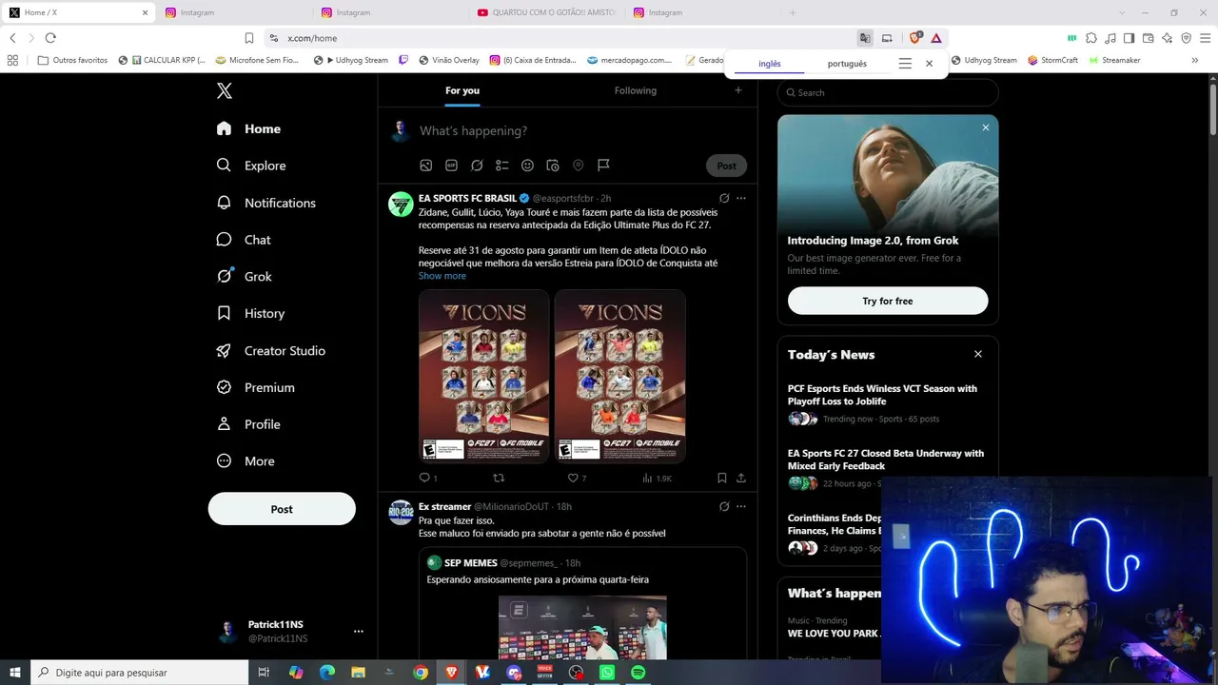Image resolution: width=1218 pixels, height=685 pixels.
Task: Ask Grok about the Ex streamer post
Action: [x=724, y=507]
